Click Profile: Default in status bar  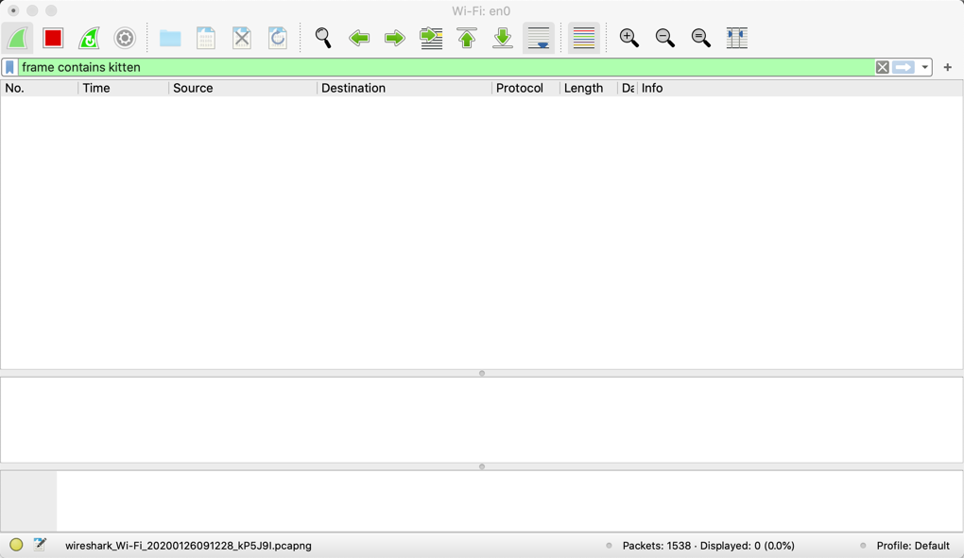point(913,546)
